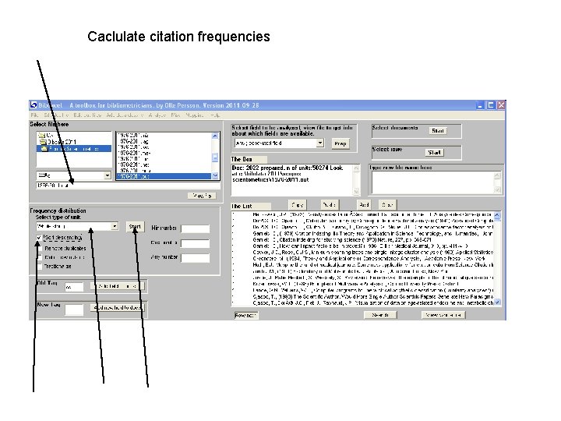Image resolution: width=561 pixels, height=421 pixels.
Task: Enable the Remove duplicates checkbox
Action: [40, 248]
